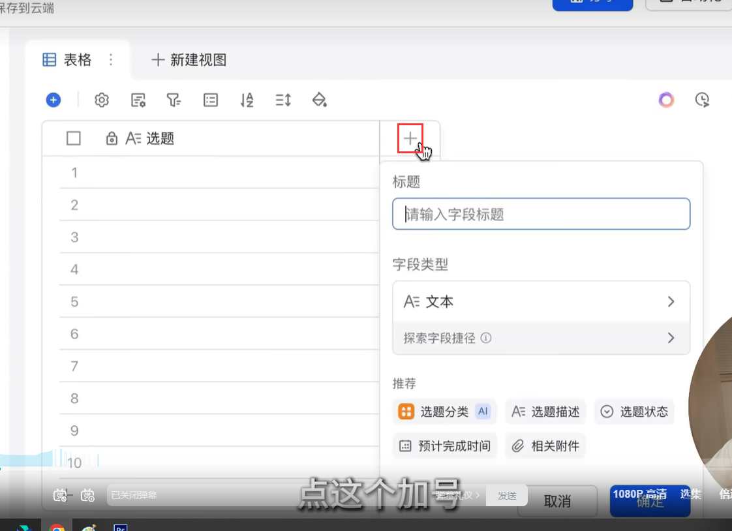Expand the 探索字段捷径 row
The width and height of the screenshot is (732, 531).
(x=541, y=338)
